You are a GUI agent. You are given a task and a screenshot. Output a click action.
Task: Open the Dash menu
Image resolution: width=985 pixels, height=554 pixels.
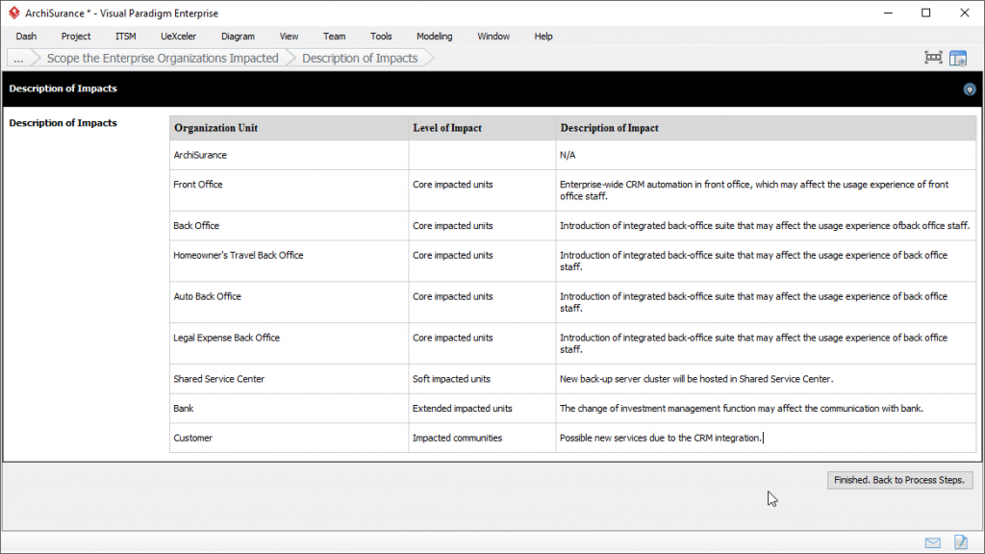coord(26,37)
